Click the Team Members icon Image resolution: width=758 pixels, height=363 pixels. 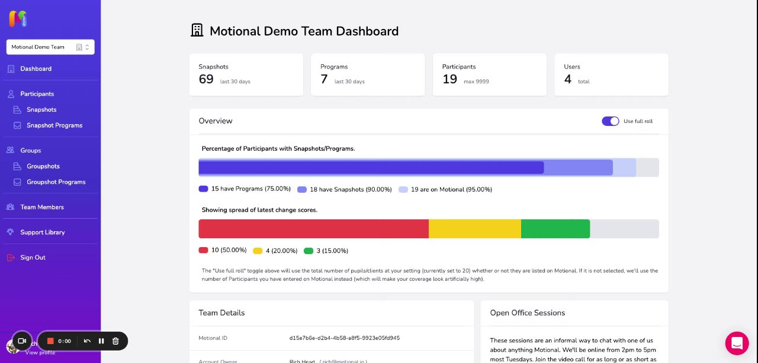click(11, 207)
